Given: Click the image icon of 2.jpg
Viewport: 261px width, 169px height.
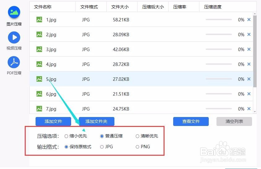Looking at the screenshot, I should (39, 34).
